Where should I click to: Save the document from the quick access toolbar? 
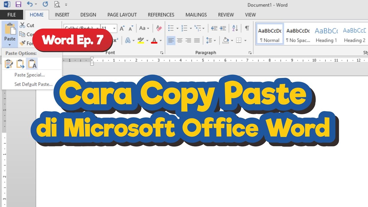tap(18, 4)
